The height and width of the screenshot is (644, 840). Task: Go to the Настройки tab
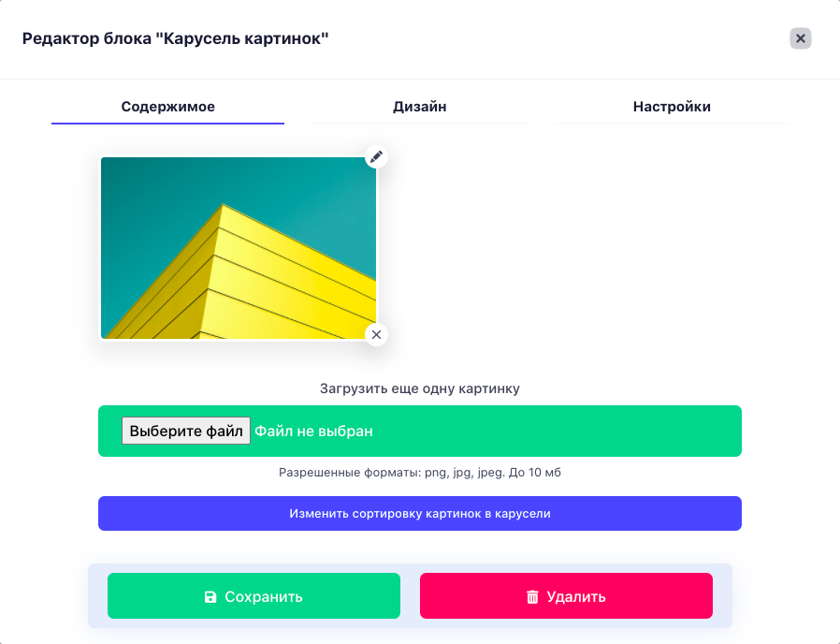(672, 107)
